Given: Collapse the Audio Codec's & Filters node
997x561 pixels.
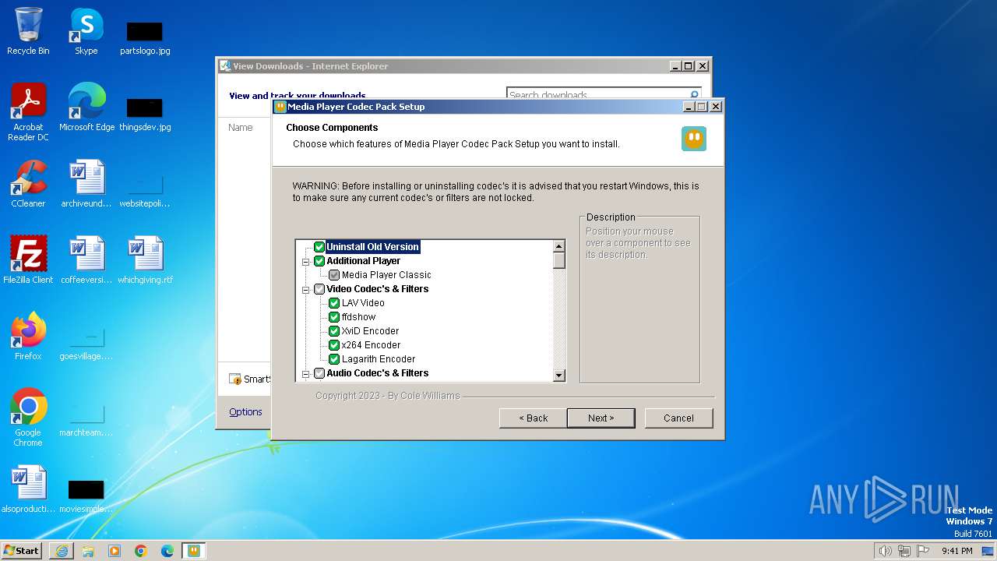Looking at the screenshot, I should coord(305,374).
